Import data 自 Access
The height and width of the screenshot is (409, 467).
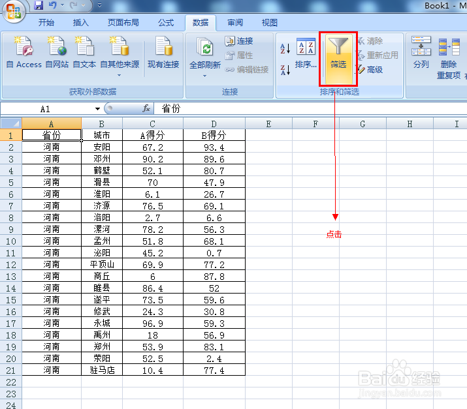[x=24, y=53]
